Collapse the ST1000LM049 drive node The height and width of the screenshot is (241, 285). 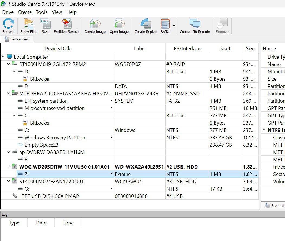pyautogui.click(x=9, y=64)
